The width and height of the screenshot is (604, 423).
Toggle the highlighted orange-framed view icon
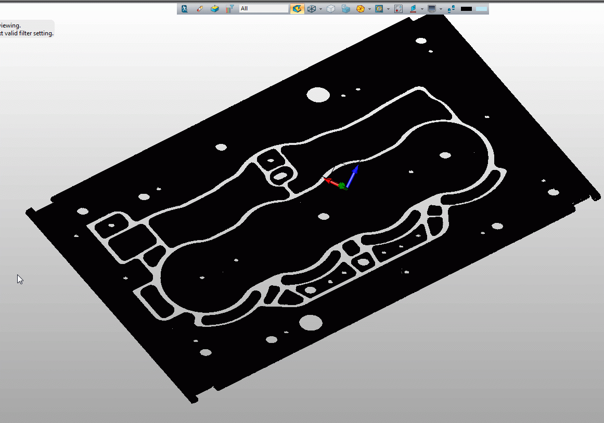click(x=297, y=8)
